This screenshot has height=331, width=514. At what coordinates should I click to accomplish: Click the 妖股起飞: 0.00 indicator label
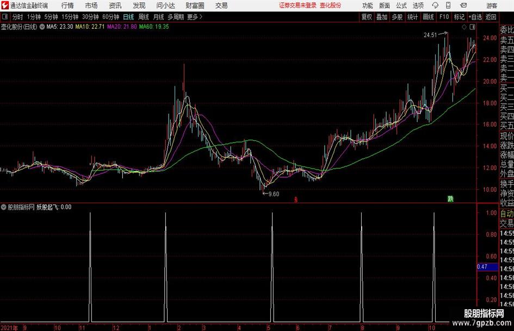[x=54, y=207]
